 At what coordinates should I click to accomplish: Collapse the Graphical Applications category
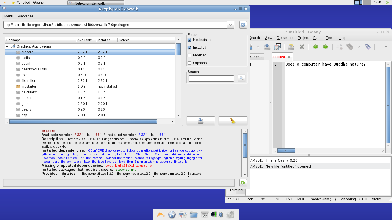coord(7,46)
